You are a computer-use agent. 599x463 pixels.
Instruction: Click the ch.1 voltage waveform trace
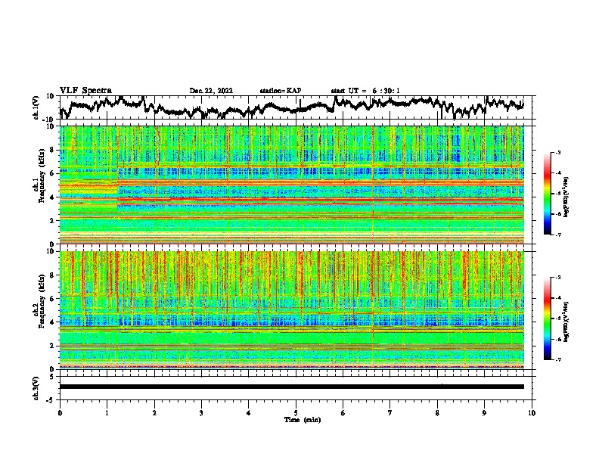click(x=292, y=107)
